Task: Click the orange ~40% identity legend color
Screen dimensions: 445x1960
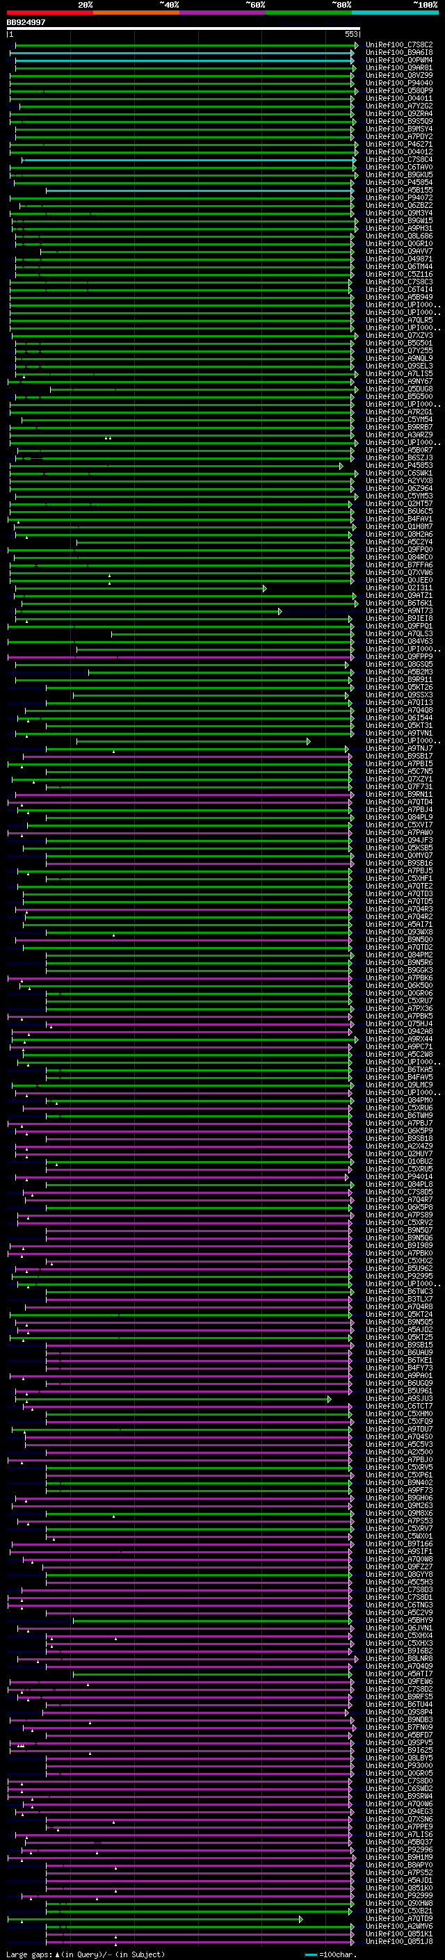Action: click(136, 13)
